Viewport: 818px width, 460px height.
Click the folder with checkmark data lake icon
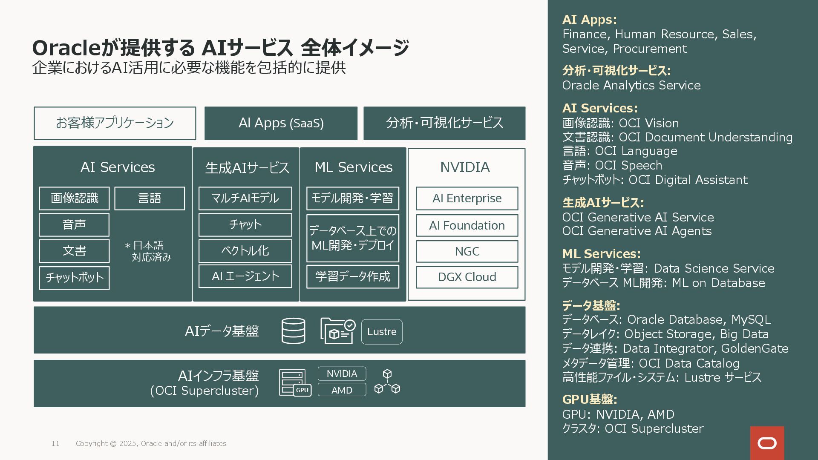[338, 331]
